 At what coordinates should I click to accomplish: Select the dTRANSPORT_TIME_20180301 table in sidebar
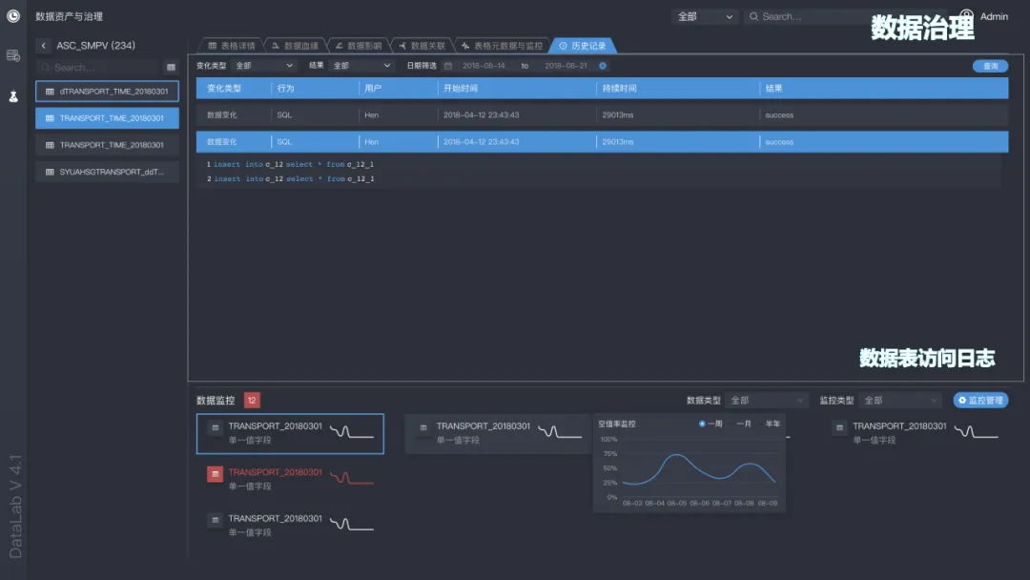(x=107, y=92)
